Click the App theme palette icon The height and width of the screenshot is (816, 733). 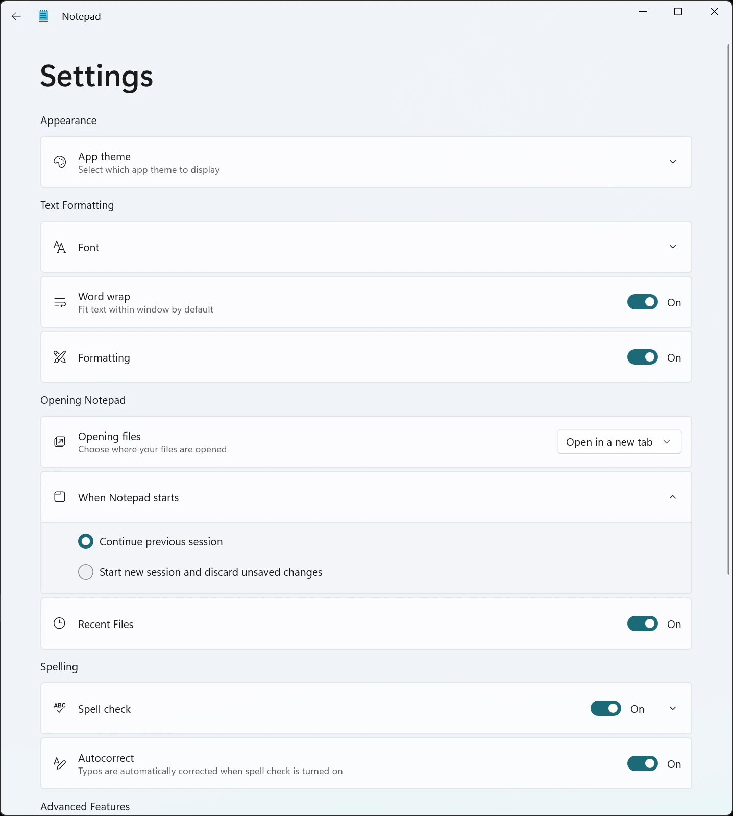click(60, 162)
